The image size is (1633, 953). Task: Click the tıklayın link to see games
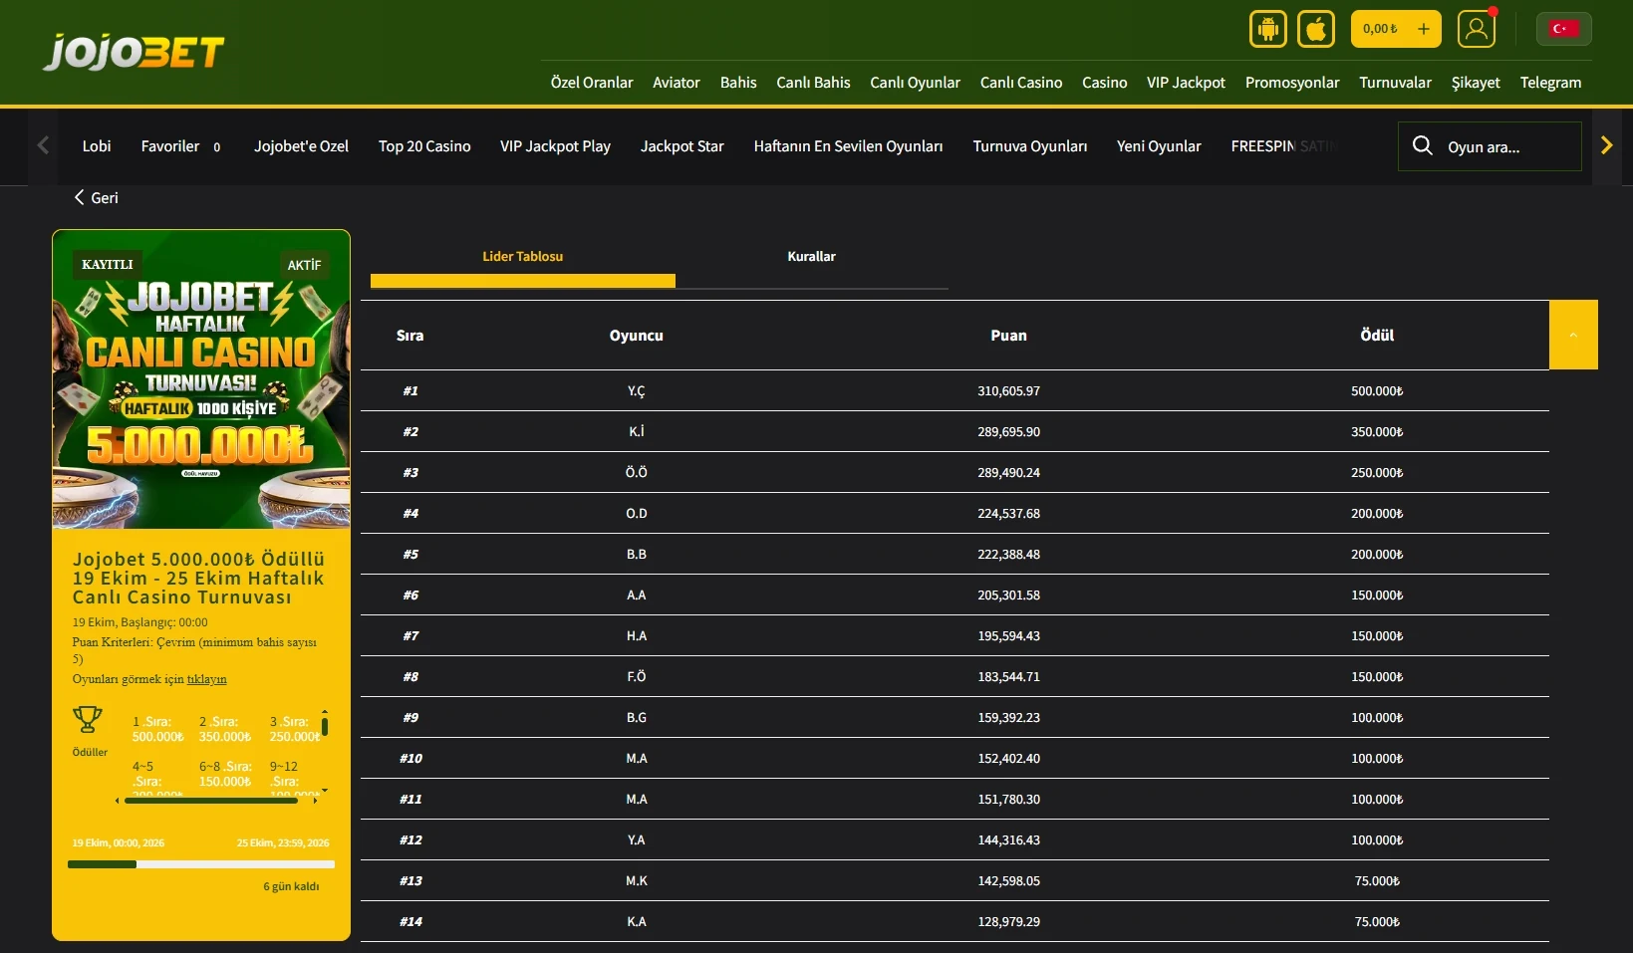[206, 679]
